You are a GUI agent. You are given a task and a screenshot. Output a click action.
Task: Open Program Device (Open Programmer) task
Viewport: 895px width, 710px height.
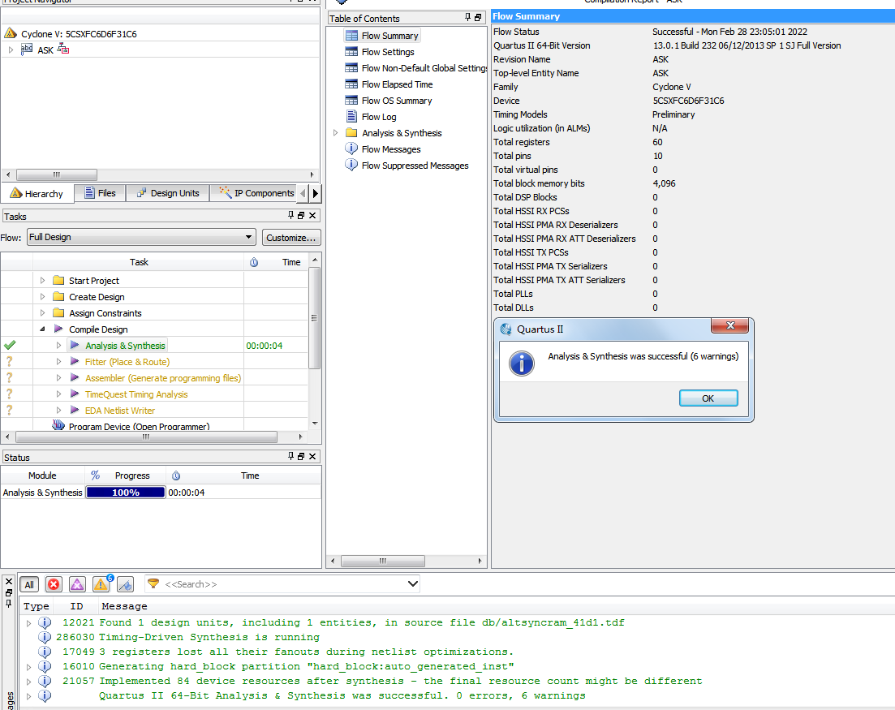(x=140, y=426)
